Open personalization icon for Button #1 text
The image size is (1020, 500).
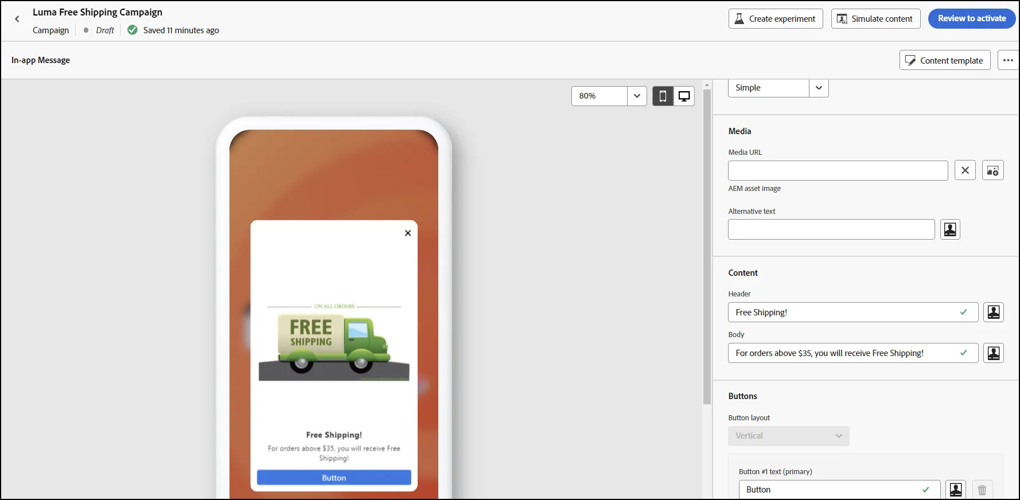pyautogui.click(x=956, y=489)
